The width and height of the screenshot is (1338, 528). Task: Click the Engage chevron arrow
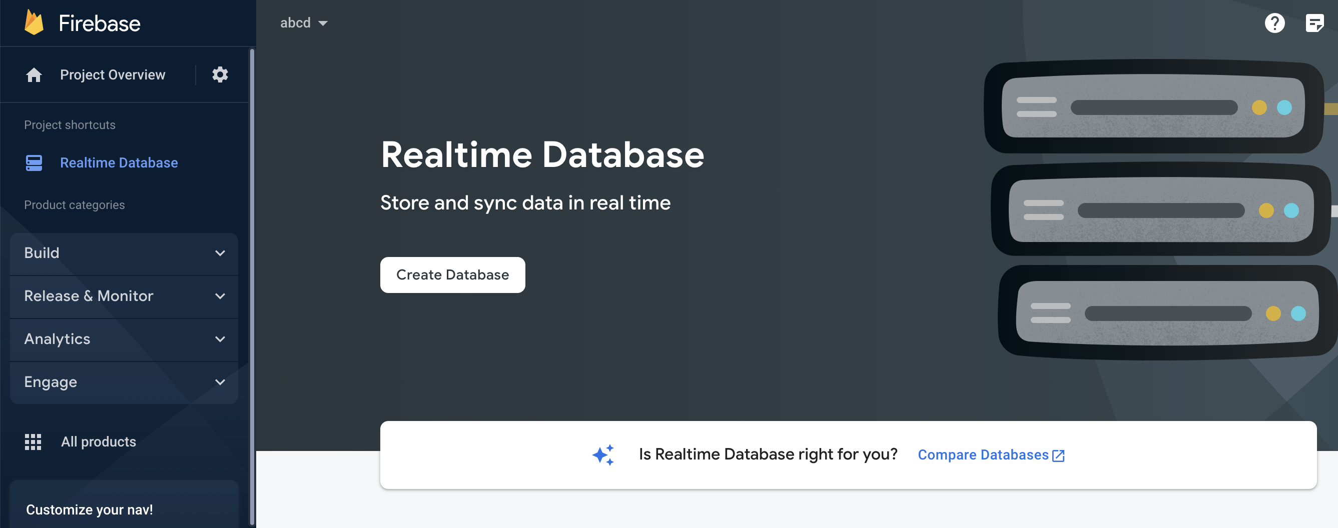(220, 382)
